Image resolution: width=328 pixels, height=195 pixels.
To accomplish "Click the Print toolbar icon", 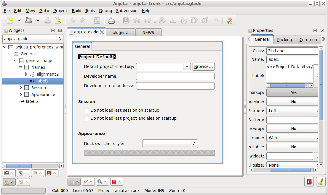I will coord(111,20).
